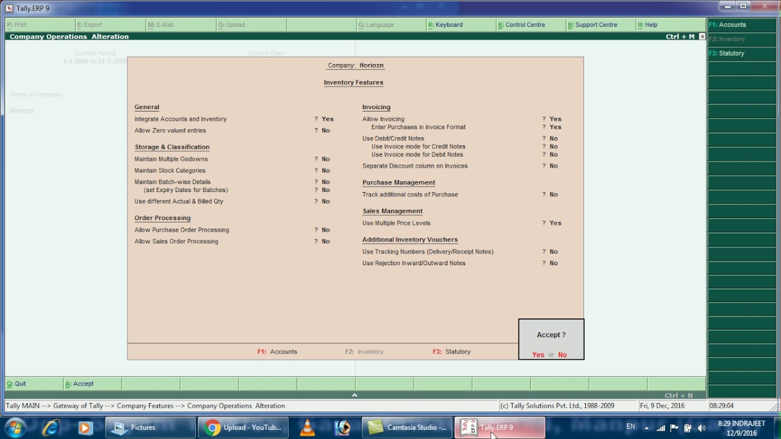Open Support Centre from top bar

point(600,25)
